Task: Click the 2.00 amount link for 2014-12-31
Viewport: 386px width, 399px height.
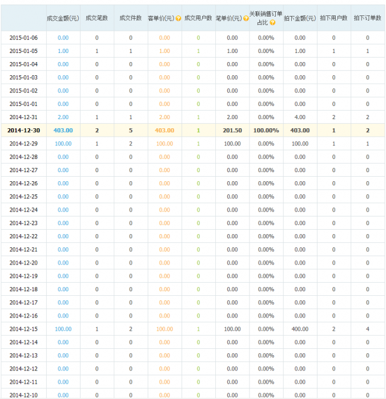Action: coord(63,117)
